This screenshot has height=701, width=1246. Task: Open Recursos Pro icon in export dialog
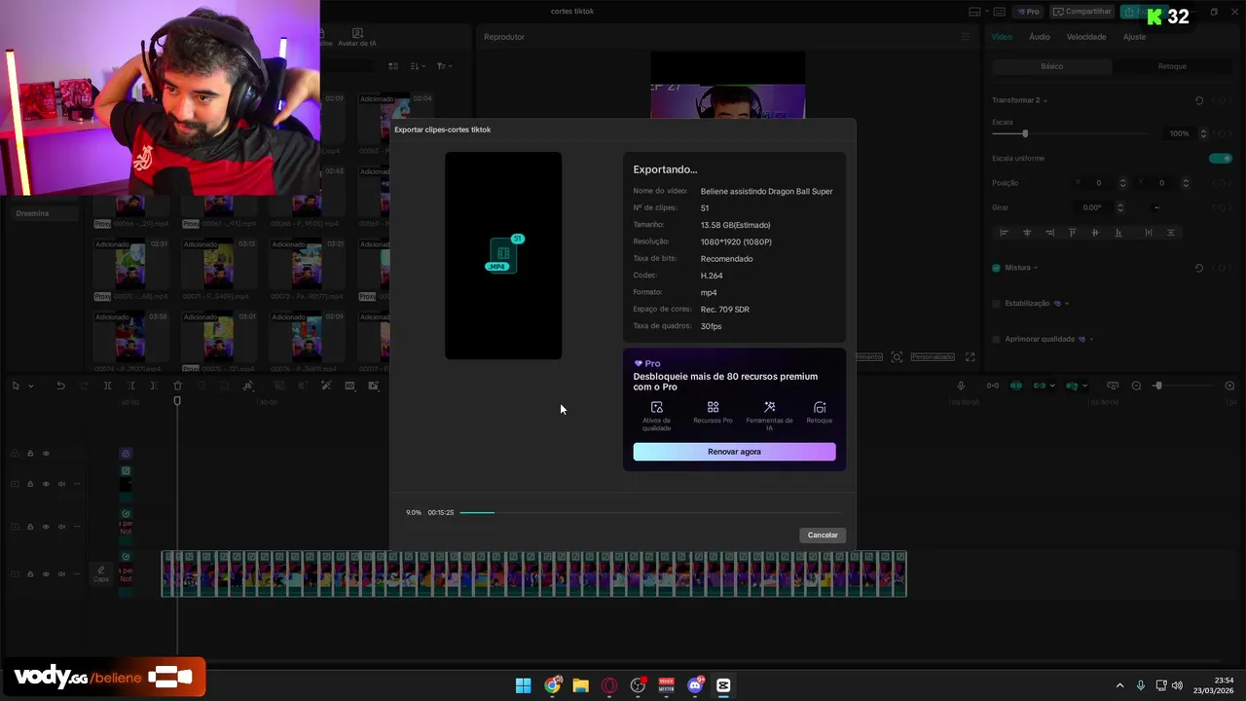coord(713,407)
